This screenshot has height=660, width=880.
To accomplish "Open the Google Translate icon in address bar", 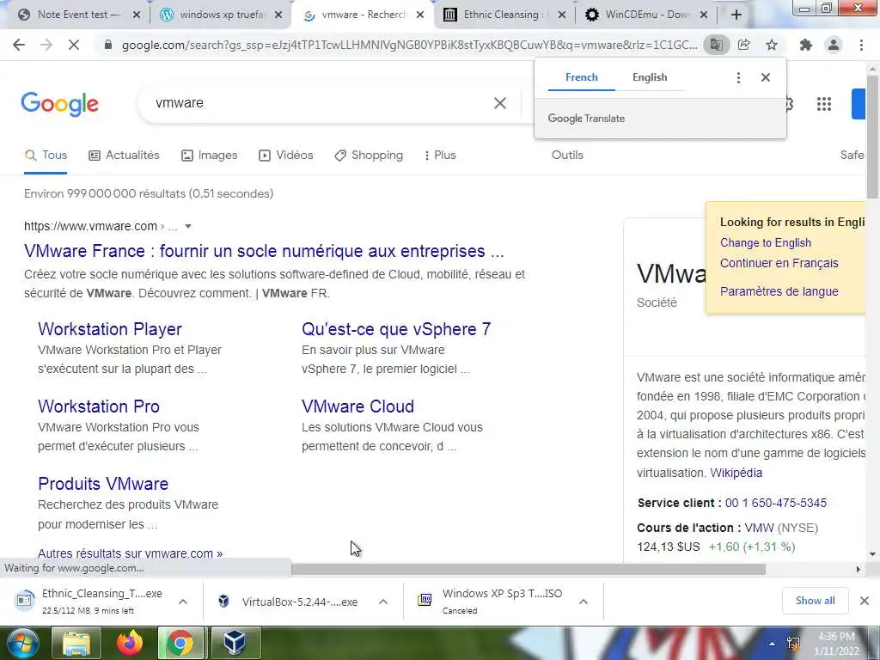I will [x=716, y=45].
